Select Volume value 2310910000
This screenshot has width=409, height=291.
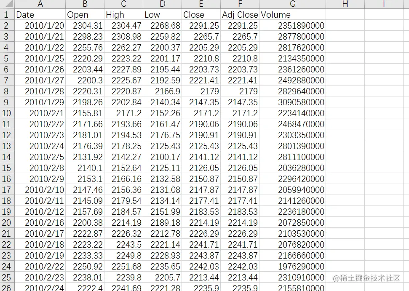tap(293, 278)
